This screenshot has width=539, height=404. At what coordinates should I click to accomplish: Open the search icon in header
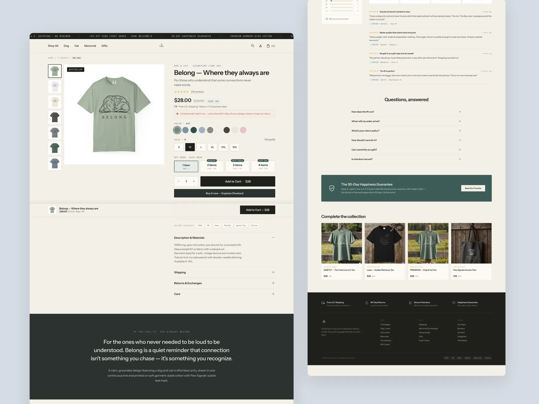coord(252,46)
